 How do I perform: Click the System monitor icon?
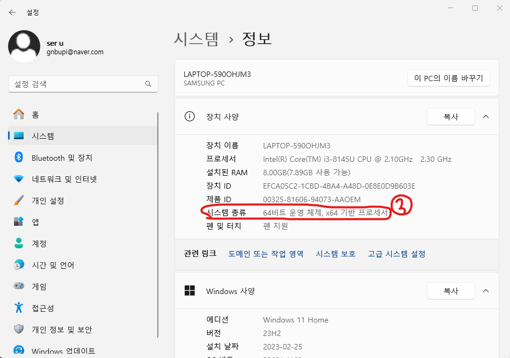pyautogui.click(x=19, y=136)
